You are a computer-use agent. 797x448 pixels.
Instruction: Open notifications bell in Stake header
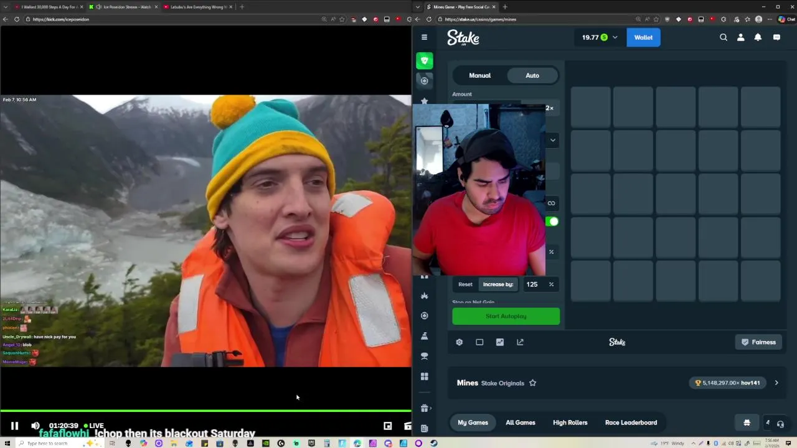758,37
